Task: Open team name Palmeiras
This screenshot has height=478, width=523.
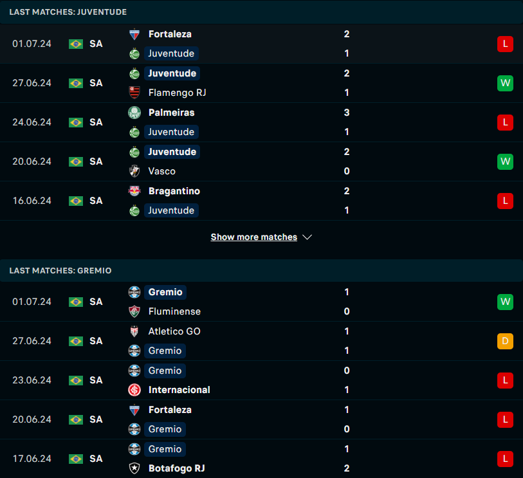Action: [172, 113]
